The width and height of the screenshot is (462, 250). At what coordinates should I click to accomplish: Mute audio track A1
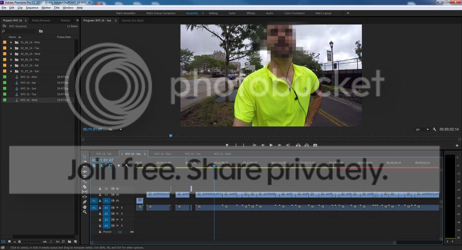pos(117,207)
